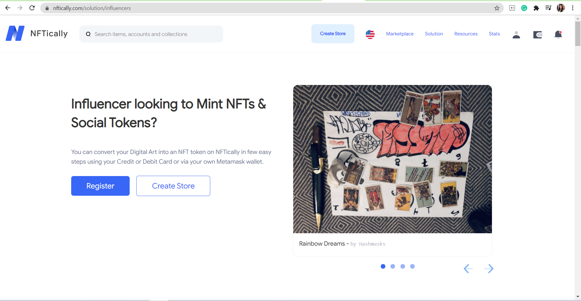Click the search items input field
Image resolution: width=581 pixels, height=301 pixels.
click(151, 34)
